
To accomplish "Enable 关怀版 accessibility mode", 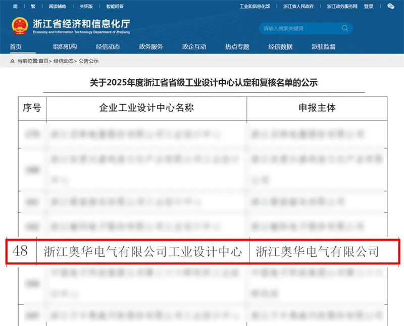I will pos(86,7).
